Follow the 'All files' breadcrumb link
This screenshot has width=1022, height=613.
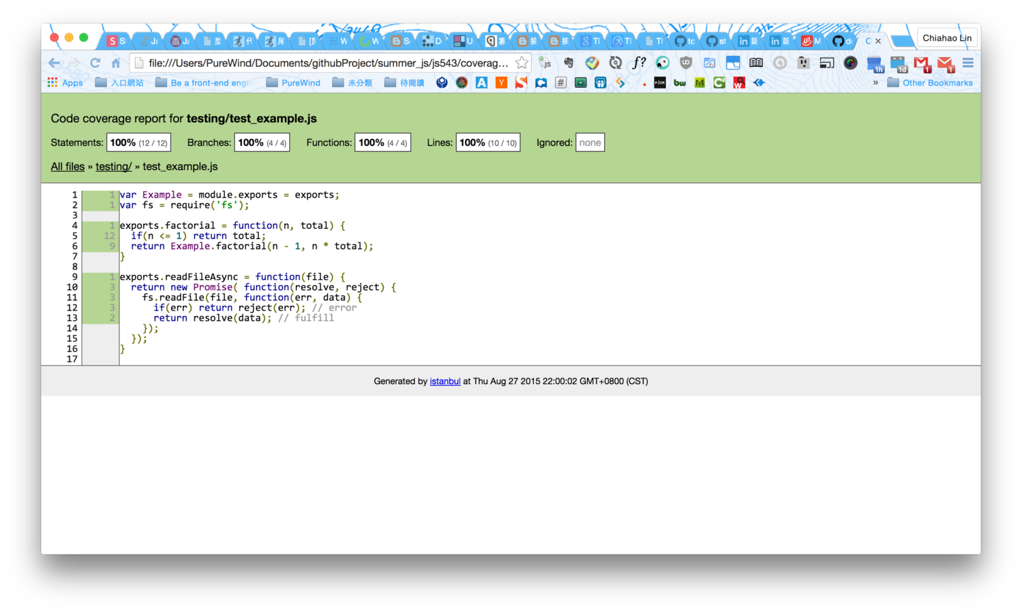click(x=67, y=166)
